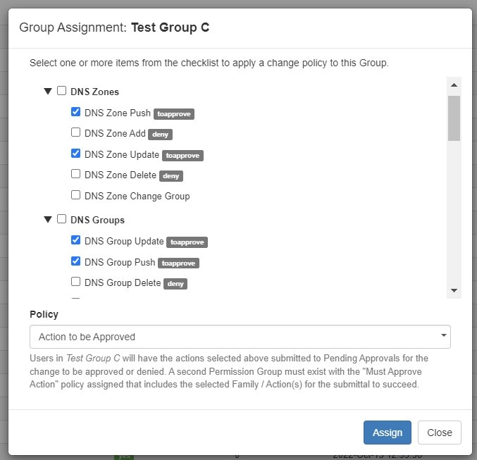Click the Close button
Screen dimensions: 477x460
click(x=440, y=433)
